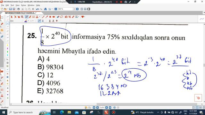This screenshot has width=205, height=115.
Task: Select the Crop tool
Action: (x=70, y=17)
